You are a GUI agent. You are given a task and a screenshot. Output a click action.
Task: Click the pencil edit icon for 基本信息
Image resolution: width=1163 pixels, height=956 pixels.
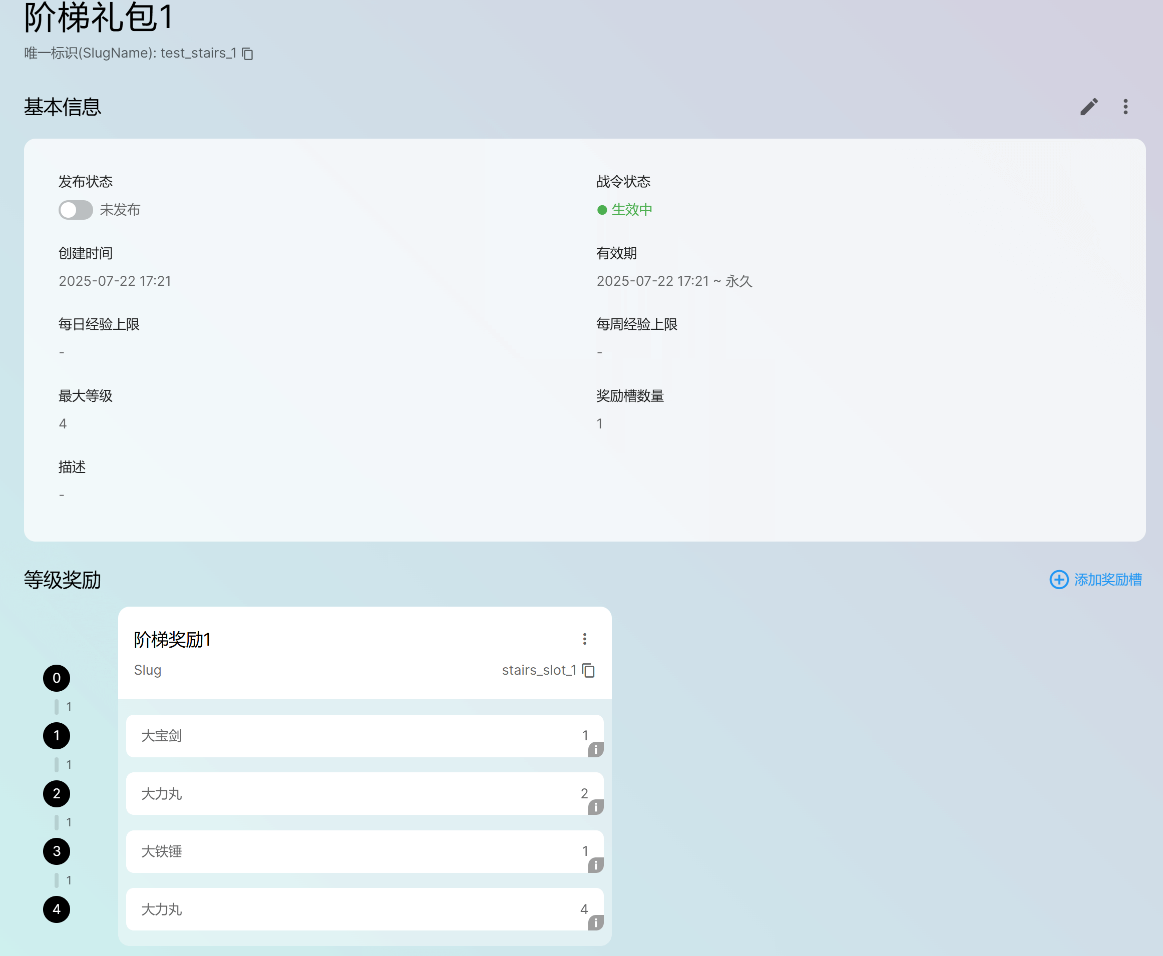[x=1088, y=107]
